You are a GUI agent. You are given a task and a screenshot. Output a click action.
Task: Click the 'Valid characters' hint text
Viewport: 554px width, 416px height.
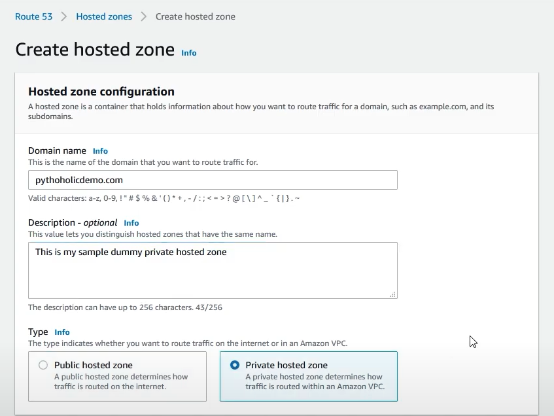164,198
